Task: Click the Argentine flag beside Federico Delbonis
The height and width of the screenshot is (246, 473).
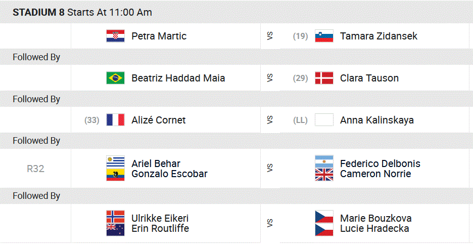Action: (x=324, y=162)
